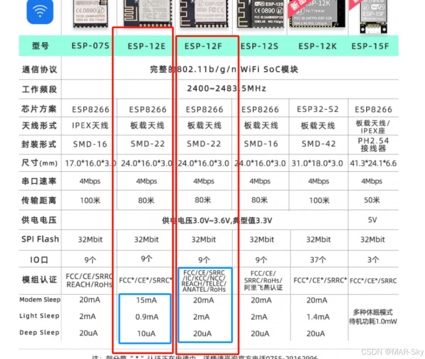Click the 传输距离 row label
This screenshot has width=425, height=359.
click(39, 200)
